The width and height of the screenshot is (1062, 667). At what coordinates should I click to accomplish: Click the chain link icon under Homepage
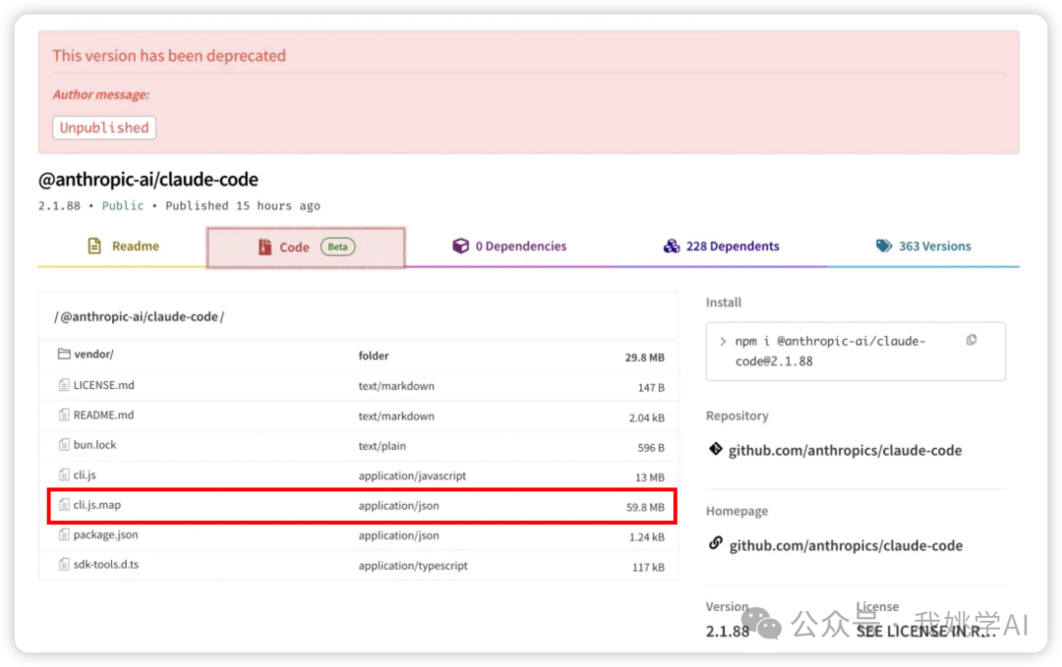pos(716,544)
